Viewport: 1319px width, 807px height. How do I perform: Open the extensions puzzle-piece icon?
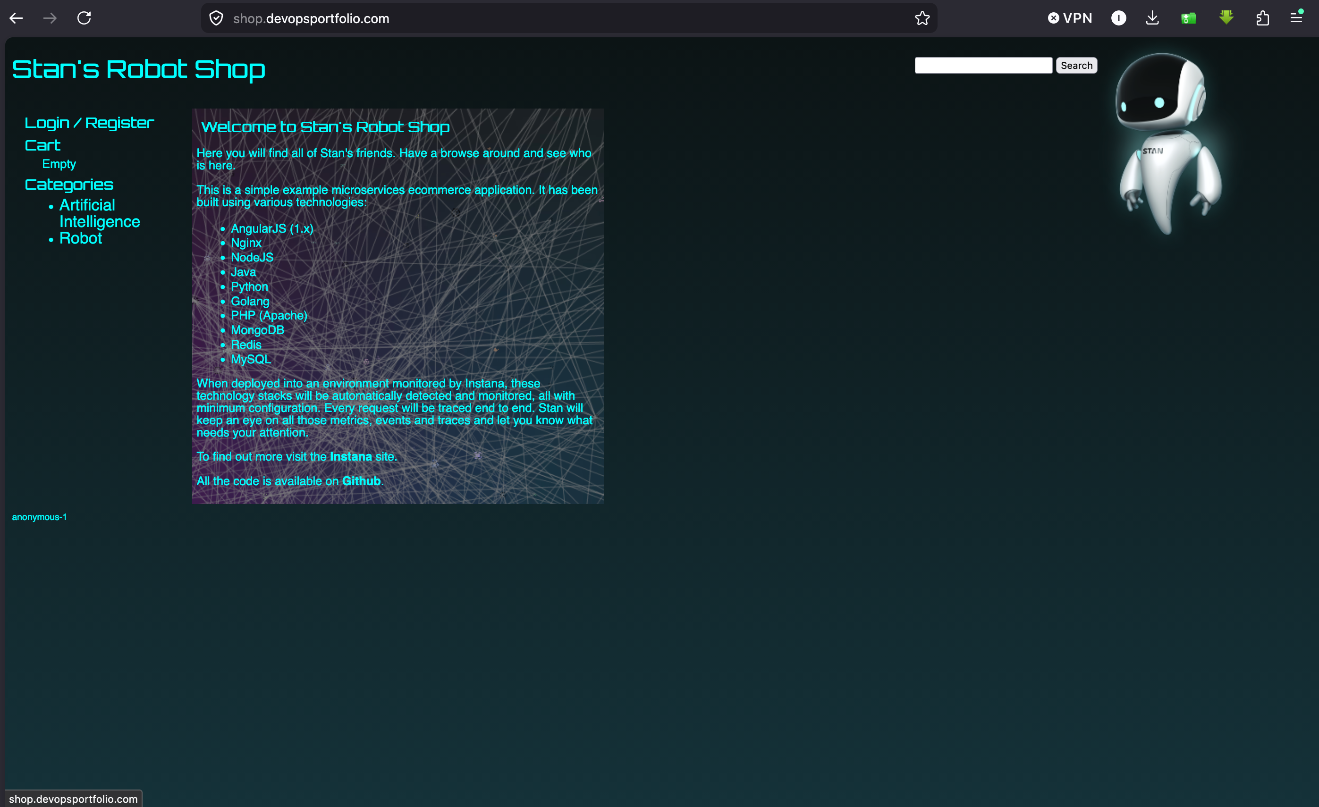1262,18
